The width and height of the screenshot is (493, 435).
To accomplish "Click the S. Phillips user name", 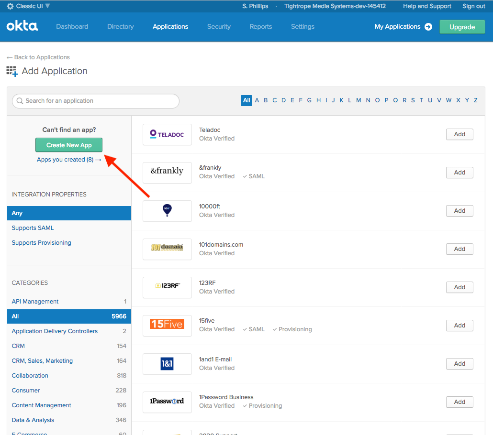I will point(255,6).
